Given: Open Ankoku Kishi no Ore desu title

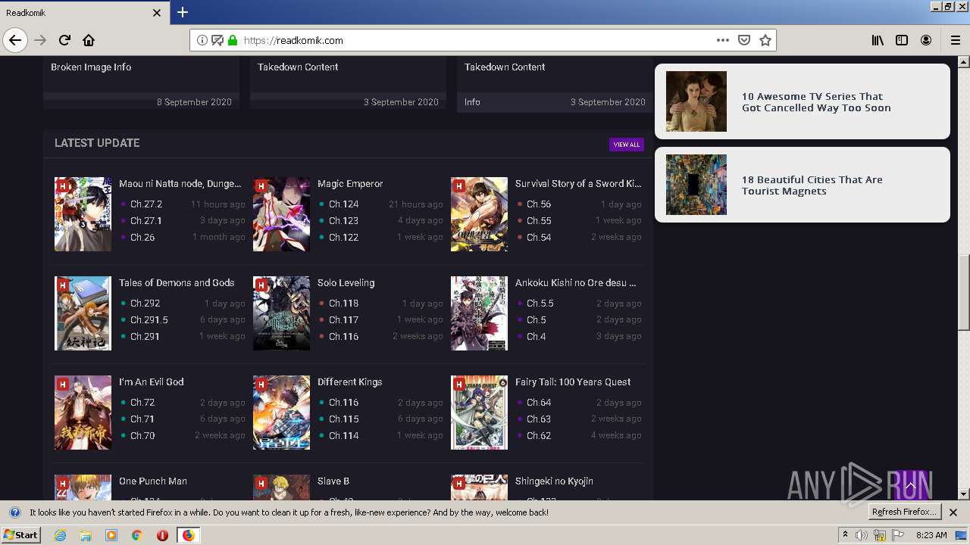Looking at the screenshot, I should click(x=576, y=283).
